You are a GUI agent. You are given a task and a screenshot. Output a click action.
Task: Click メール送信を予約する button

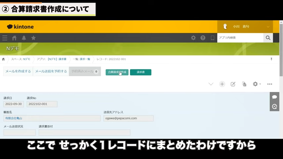(51, 71)
